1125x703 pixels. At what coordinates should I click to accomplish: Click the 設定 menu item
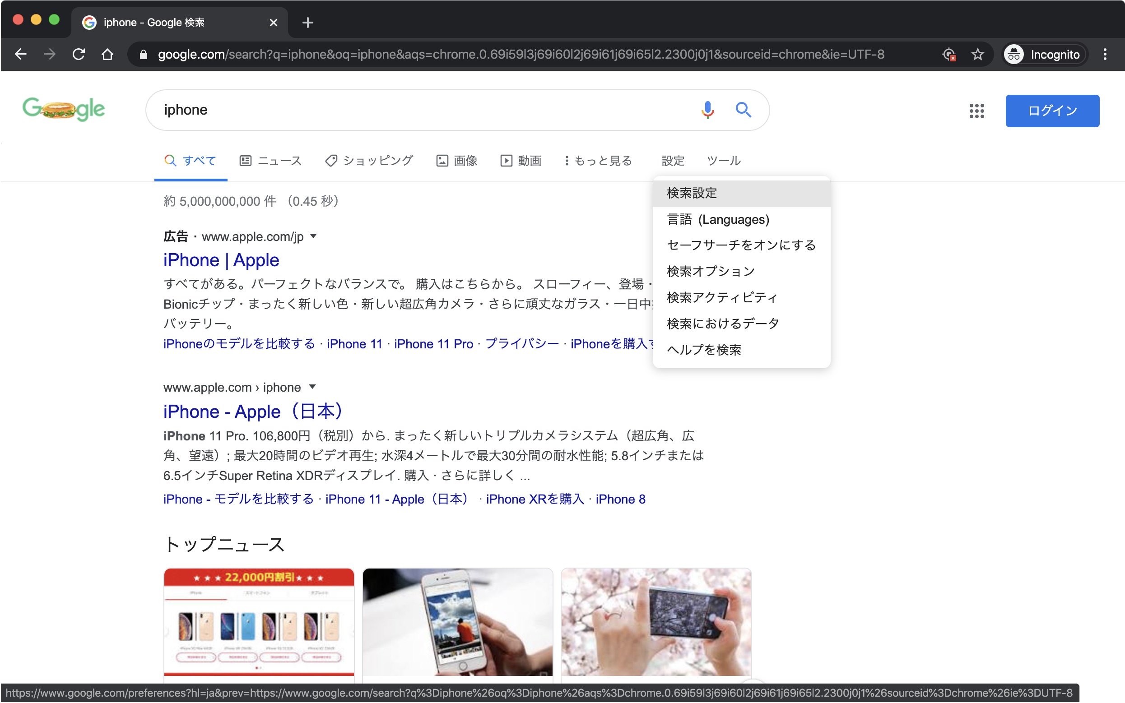674,160
